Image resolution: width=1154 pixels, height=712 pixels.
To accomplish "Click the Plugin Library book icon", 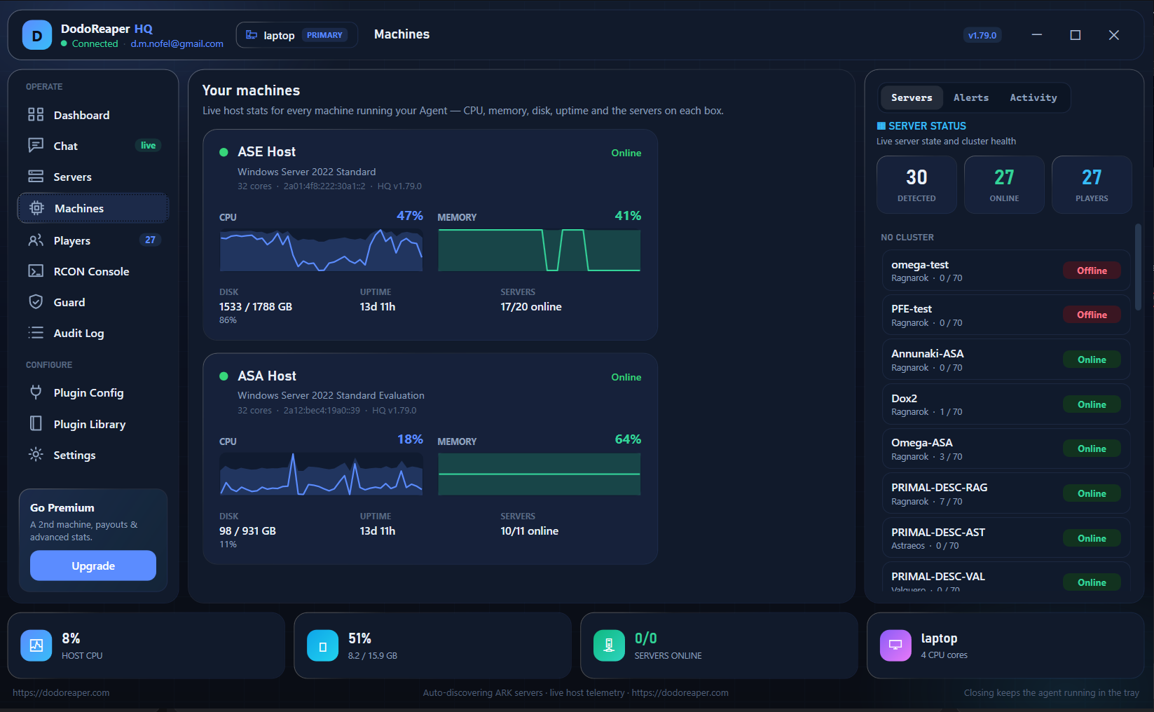I will tap(36, 423).
